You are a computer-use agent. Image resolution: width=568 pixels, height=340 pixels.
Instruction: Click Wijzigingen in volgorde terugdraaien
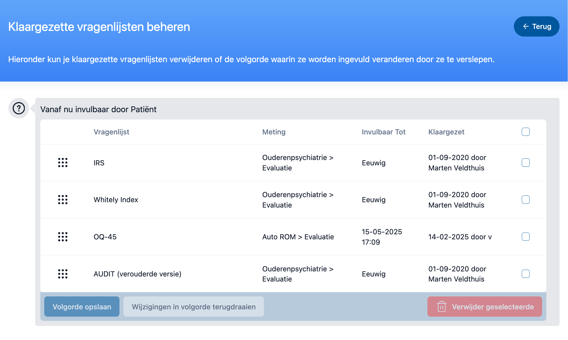[x=194, y=307]
